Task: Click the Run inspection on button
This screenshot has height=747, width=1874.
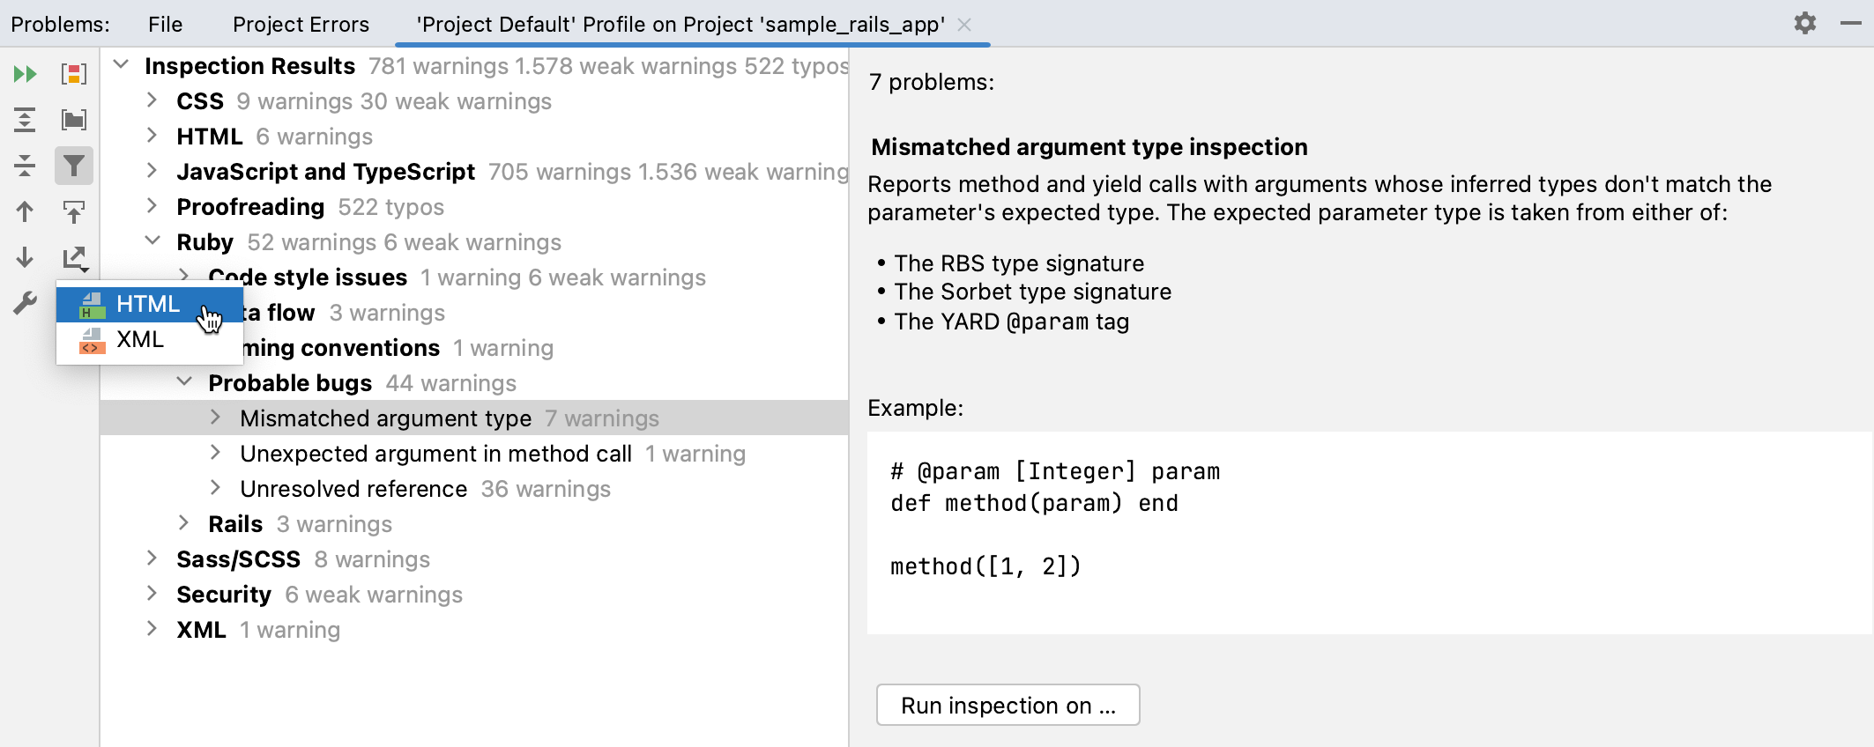Action: click(x=1008, y=706)
